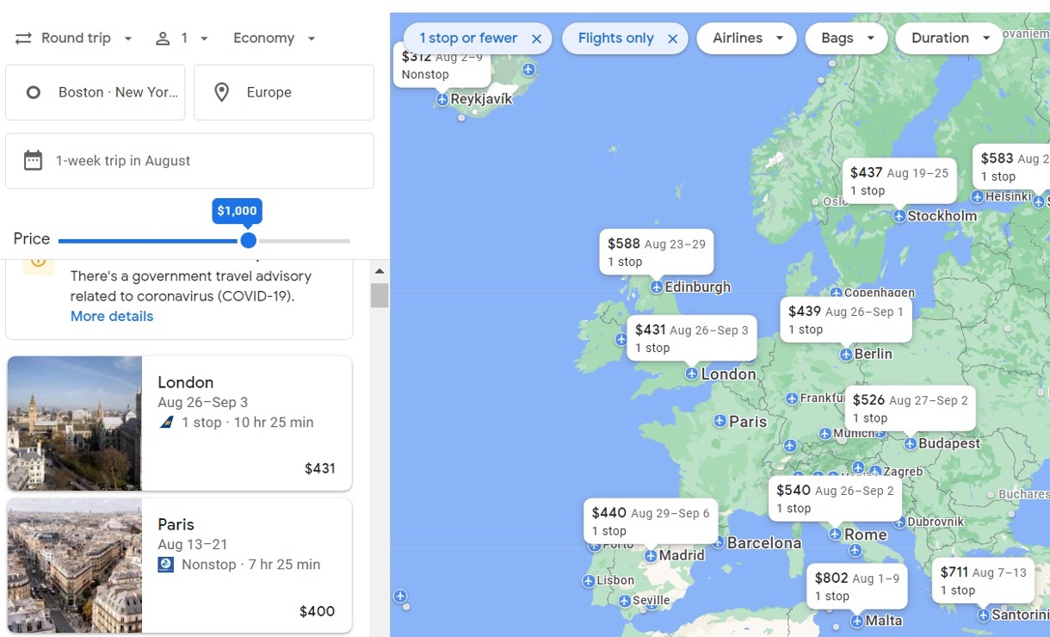Screen dimensions: 1050x637
Task: Click the Paris flight result thumbnail
Action: tap(75, 566)
